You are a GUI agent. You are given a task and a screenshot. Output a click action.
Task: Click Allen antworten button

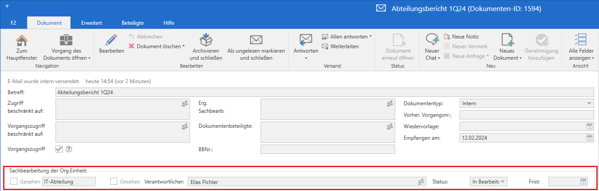point(346,37)
